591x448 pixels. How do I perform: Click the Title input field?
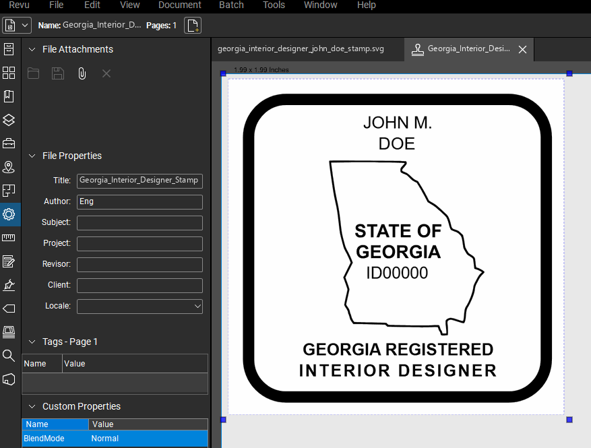[139, 181]
